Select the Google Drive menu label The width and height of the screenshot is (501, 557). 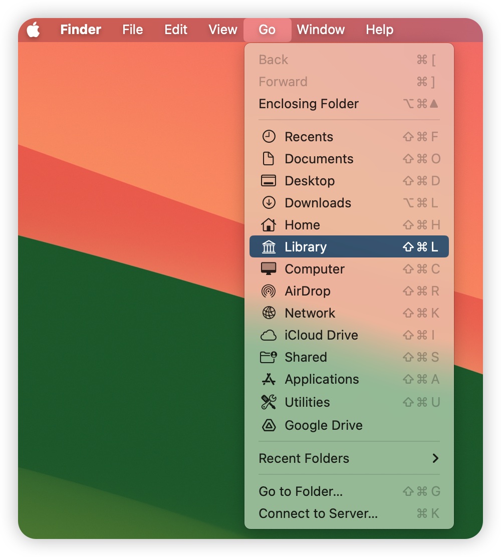tap(323, 426)
